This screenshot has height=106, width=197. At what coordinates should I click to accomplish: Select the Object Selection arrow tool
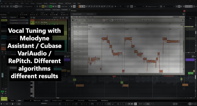[82, 6]
